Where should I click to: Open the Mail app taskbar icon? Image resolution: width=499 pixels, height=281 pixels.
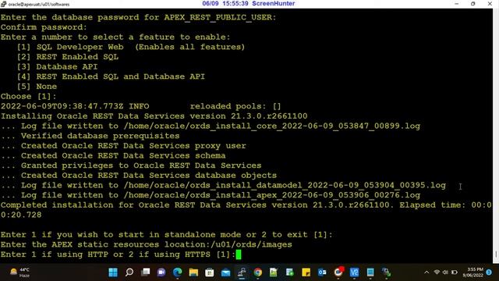225,272
